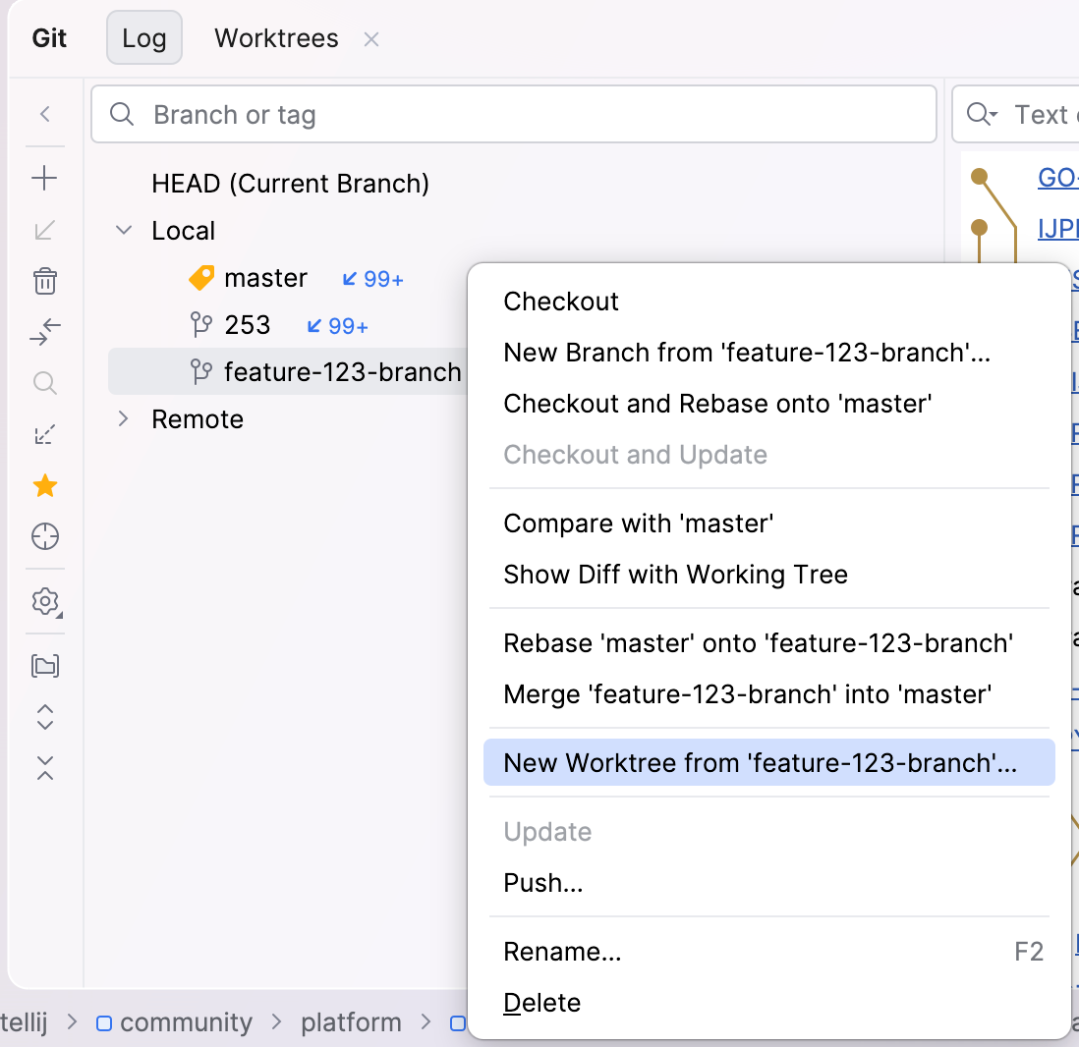The width and height of the screenshot is (1079, 1047).
Task: Click the yellow tag icon beside master
Action: 200,278
